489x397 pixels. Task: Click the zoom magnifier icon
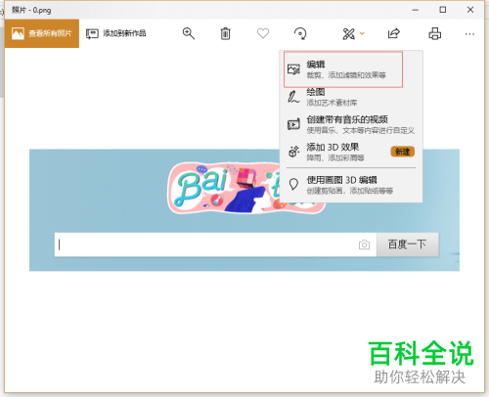189,33
